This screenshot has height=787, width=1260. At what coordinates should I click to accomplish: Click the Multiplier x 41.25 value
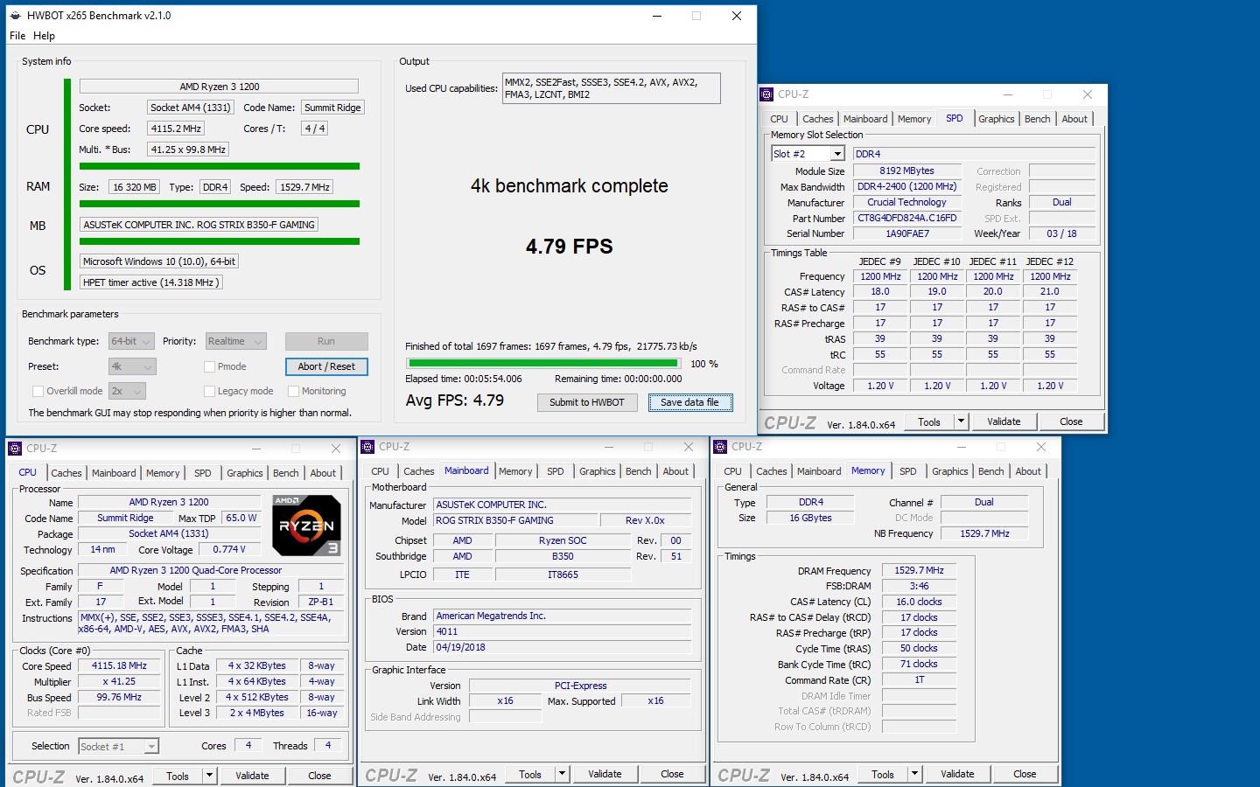point(119,681)
